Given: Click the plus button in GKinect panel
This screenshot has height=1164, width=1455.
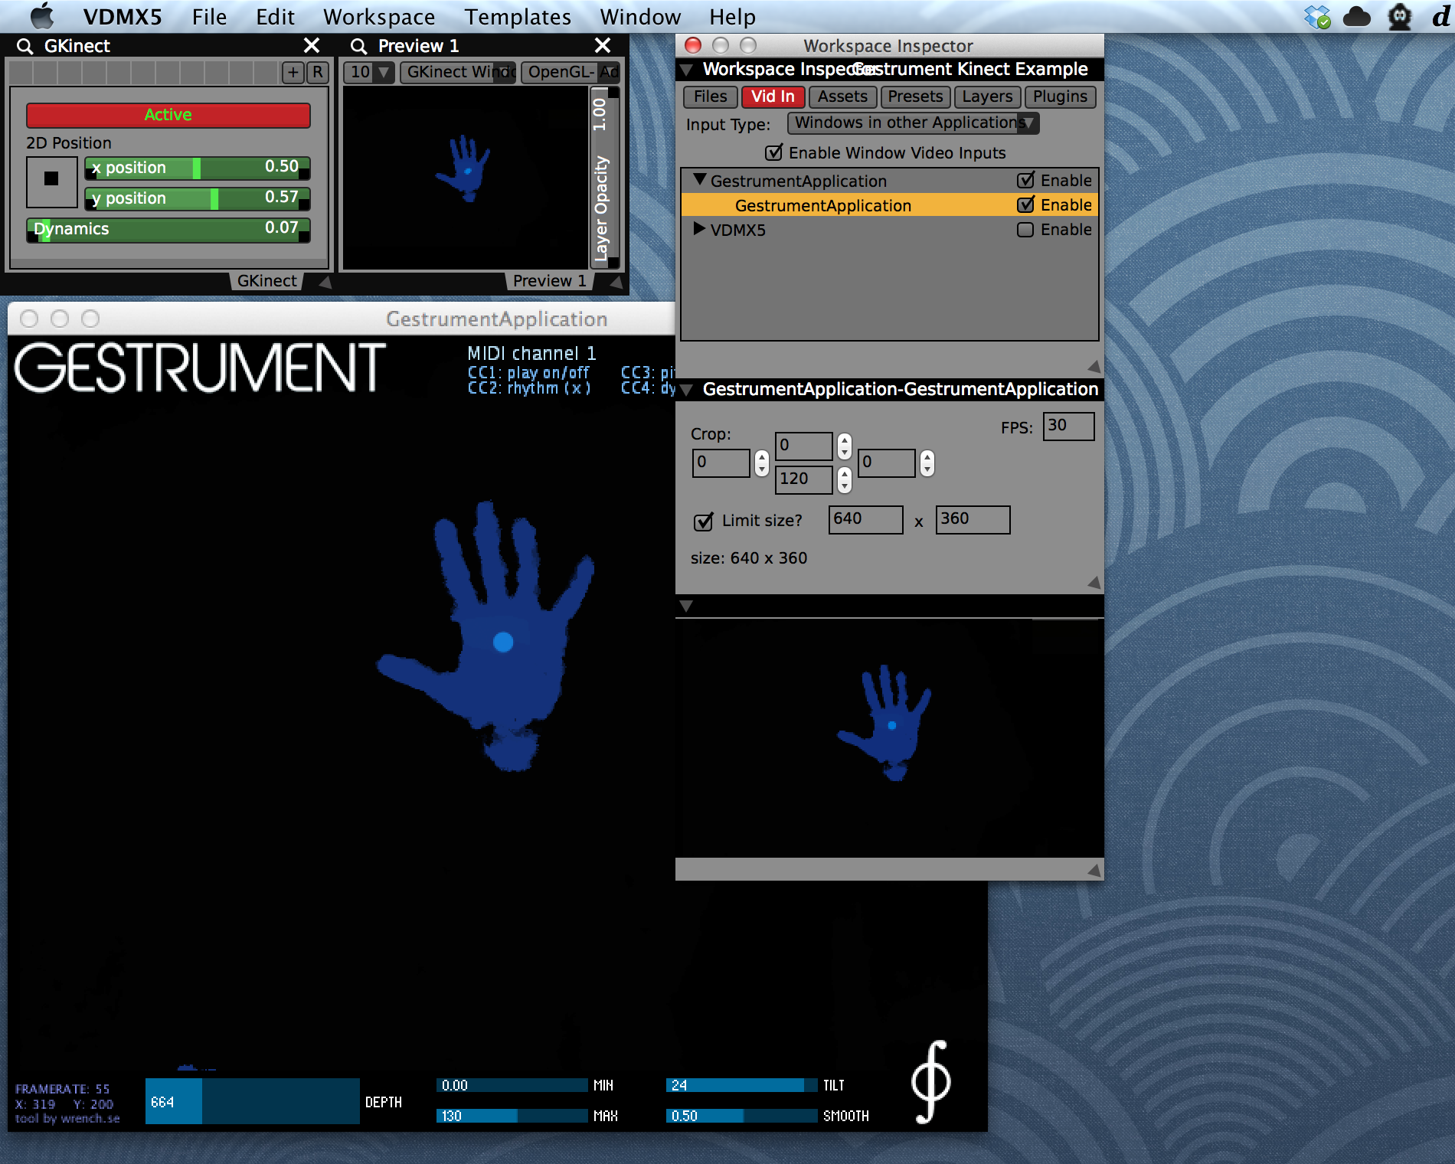Looking at the screenshot, I should click(293, 73).
